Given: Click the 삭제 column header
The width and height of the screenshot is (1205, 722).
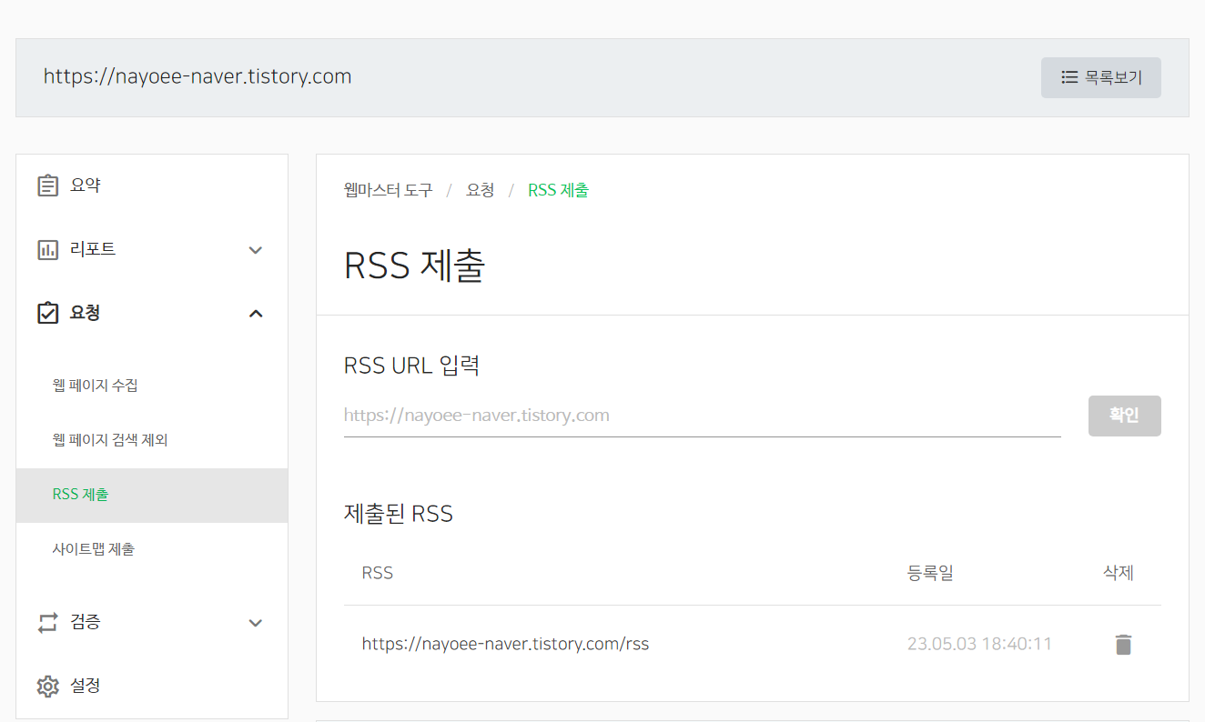Looking at the screenshot, I should 1119,573.
